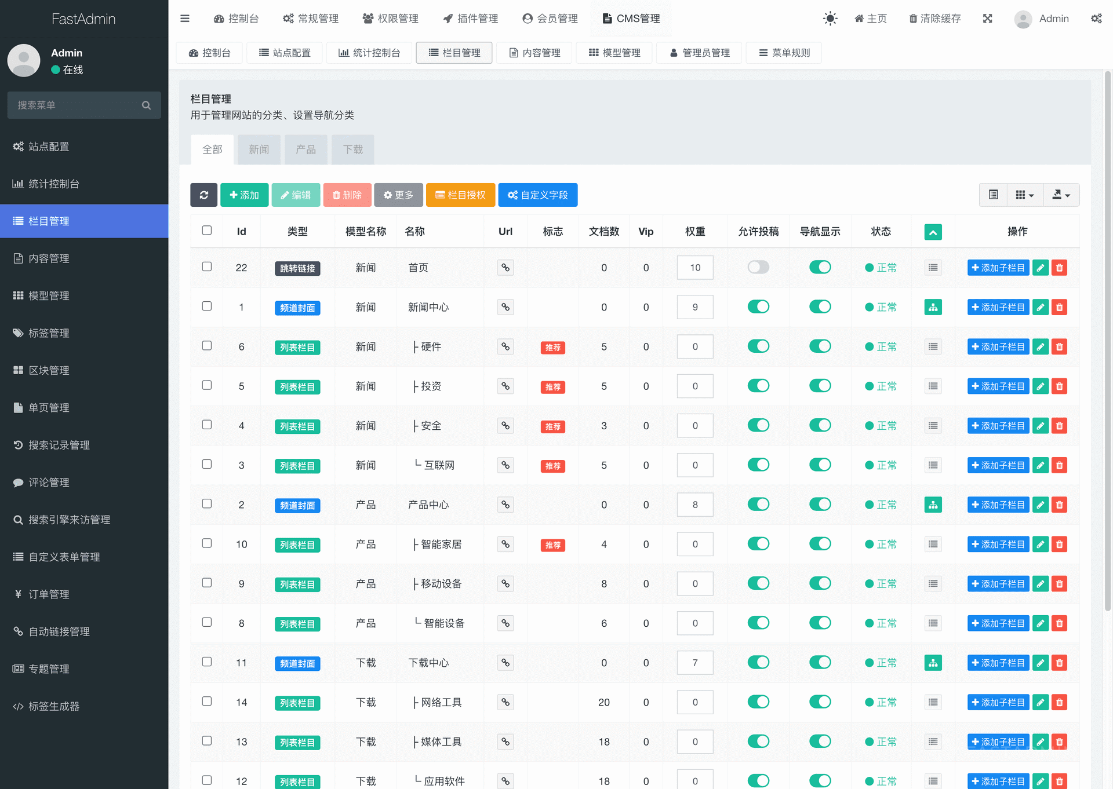Viewport: 1113px width, 789px height.
Task: Check the select-all checkbox in table header
Action: pyautogui.click(x=206, y=230)
